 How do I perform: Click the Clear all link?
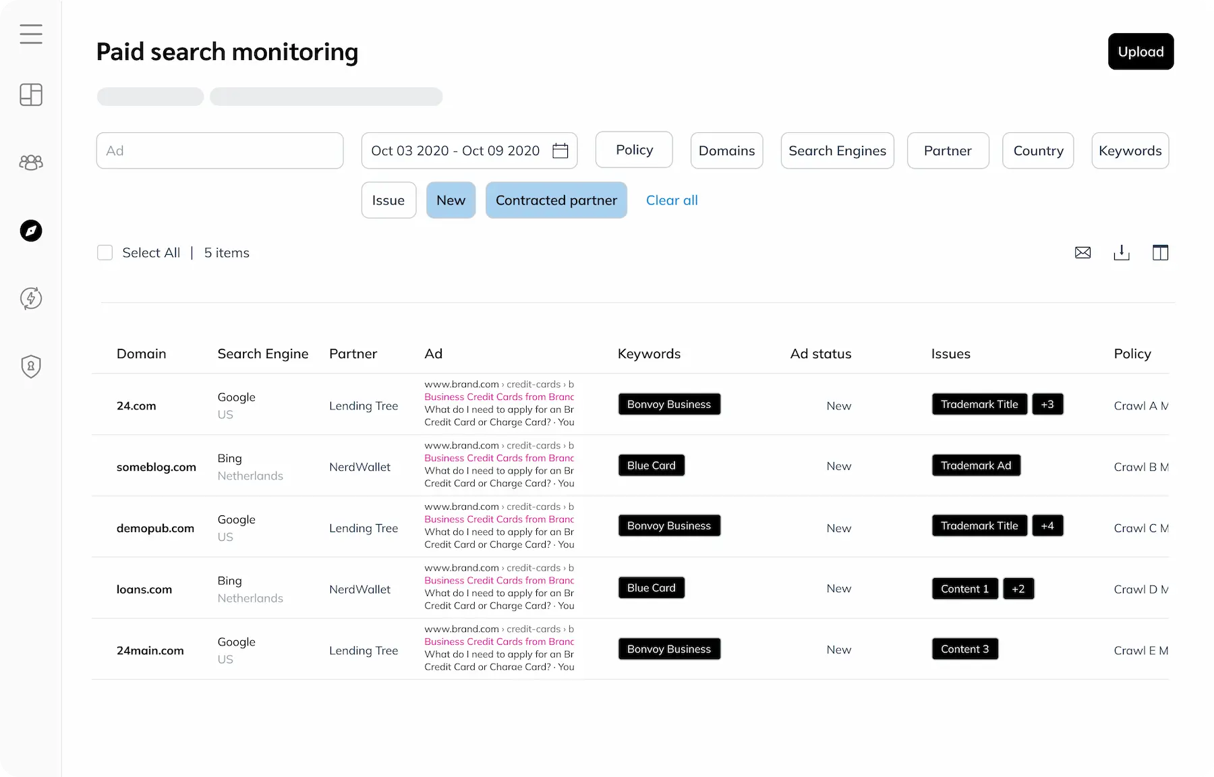coord(672,200)
